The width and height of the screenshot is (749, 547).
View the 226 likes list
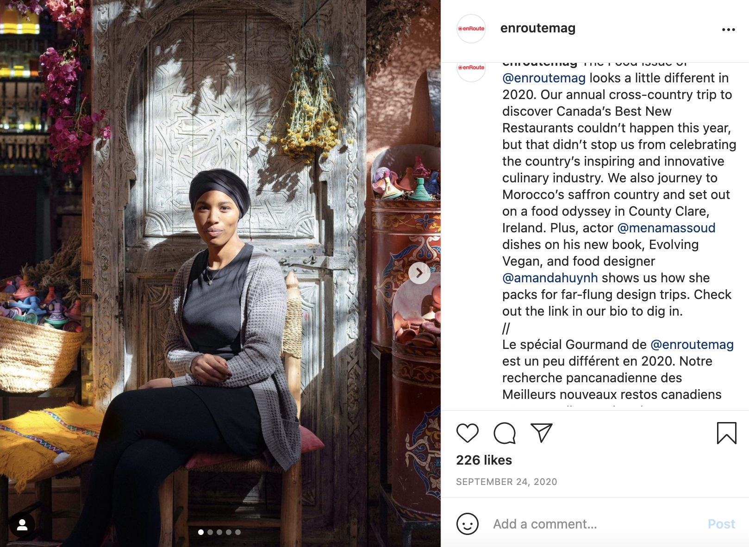click(x=484, y=460)
